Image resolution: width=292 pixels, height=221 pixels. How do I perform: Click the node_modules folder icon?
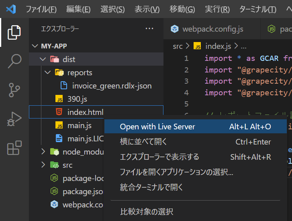pos(55,152)
